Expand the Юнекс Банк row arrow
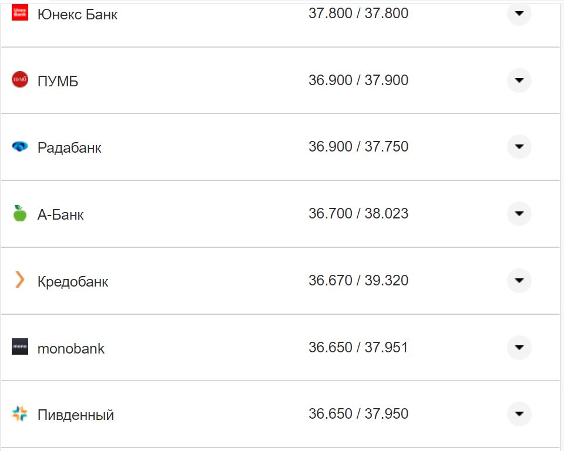Image resolution: width=564 pixels, height=451 pixels. click(519, 14)
